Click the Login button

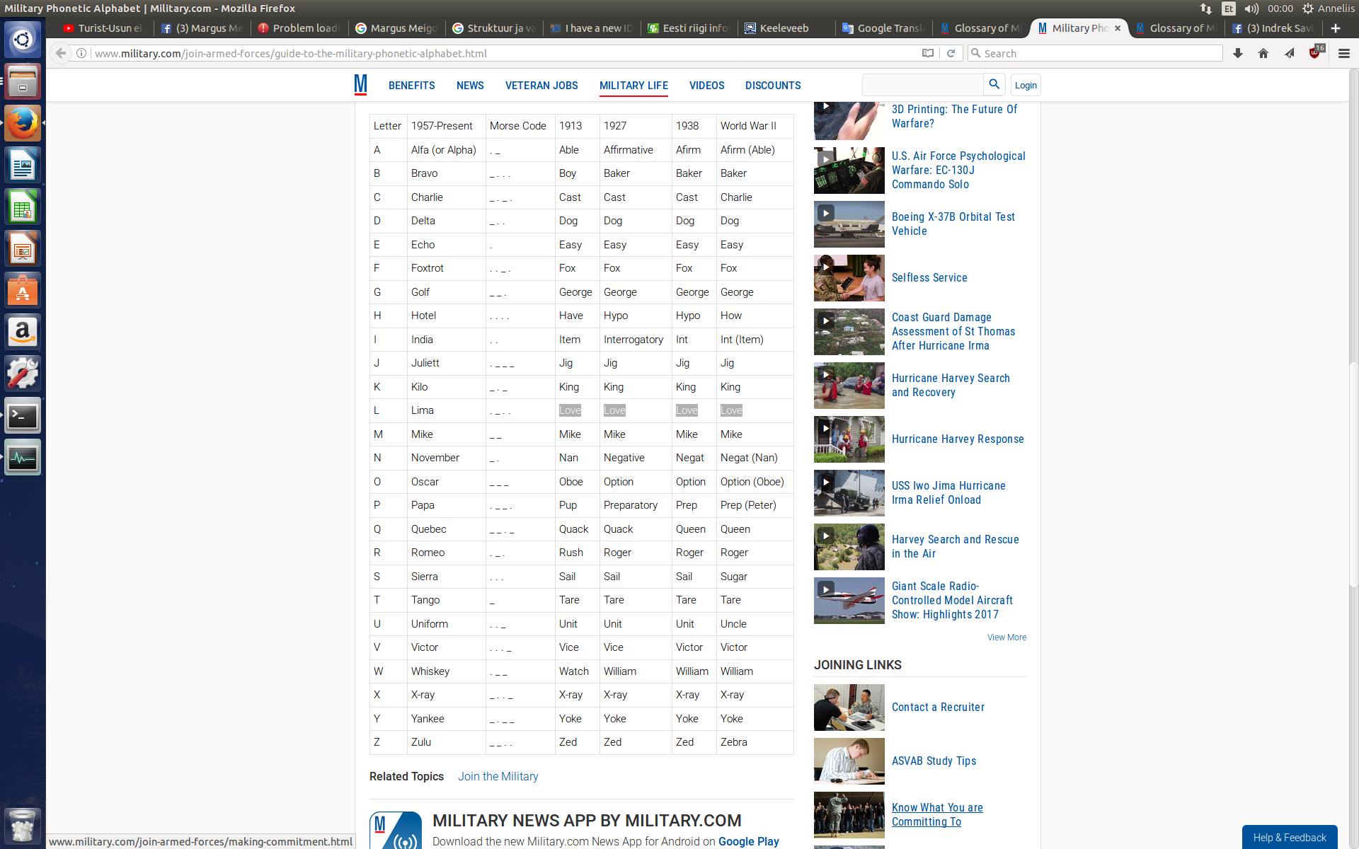[x=1026, y=85]
